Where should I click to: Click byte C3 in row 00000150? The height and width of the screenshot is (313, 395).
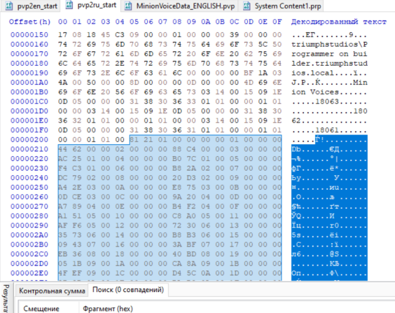click(x=120, y=35)
